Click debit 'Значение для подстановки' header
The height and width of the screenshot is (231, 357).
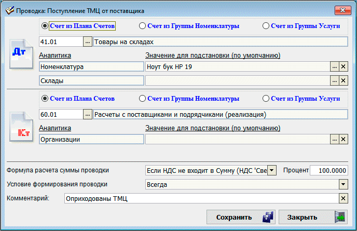tap(213, 55)
